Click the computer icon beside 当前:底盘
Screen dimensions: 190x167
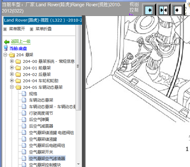coord(6,48)
